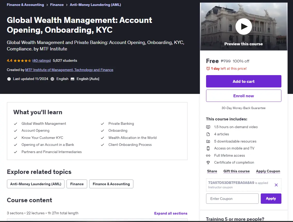Screen dimensions: 293x222
Task: Click the crossed-out ₱799 price
Action: point(225,61)
